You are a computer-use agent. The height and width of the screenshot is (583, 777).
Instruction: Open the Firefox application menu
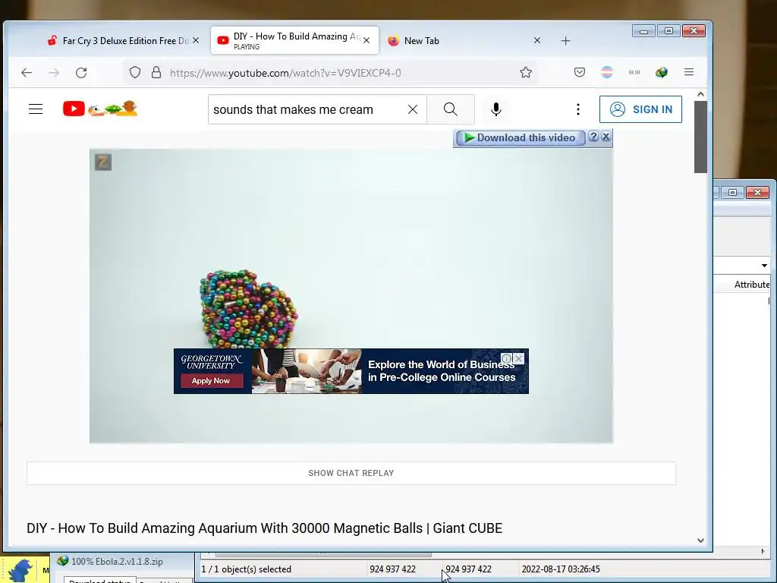pyautogui.click(x=689, y=72)
